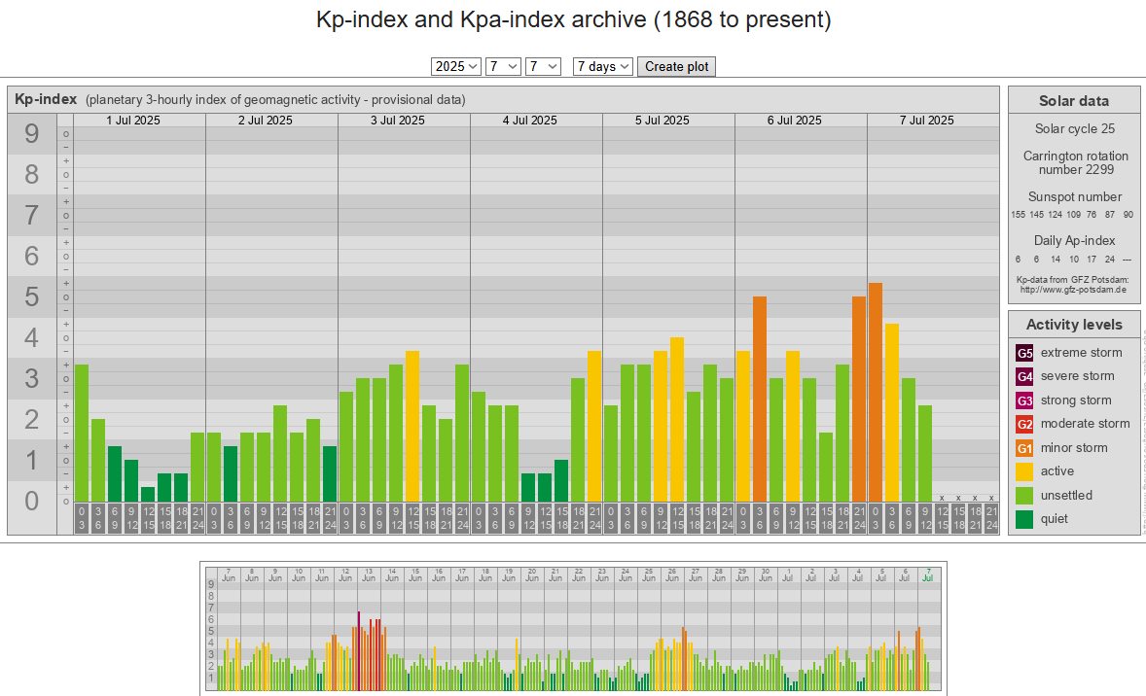Click 'Carrington rotation number 2299' text
This screenshot has width=1146, height=696.
[x=1076, y=163]
